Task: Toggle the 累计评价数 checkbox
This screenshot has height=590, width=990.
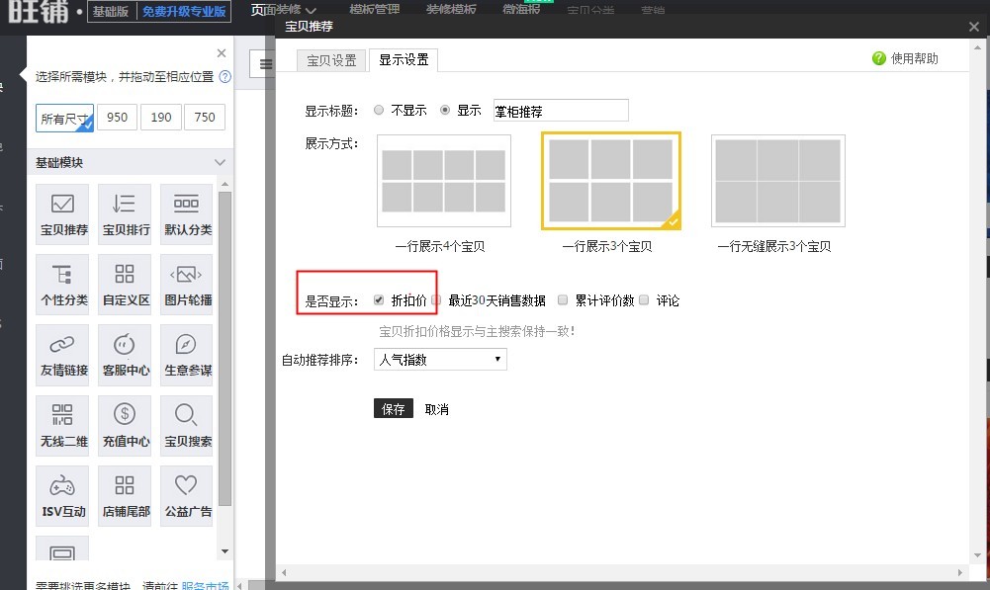Action: click(x=563, y=299)
